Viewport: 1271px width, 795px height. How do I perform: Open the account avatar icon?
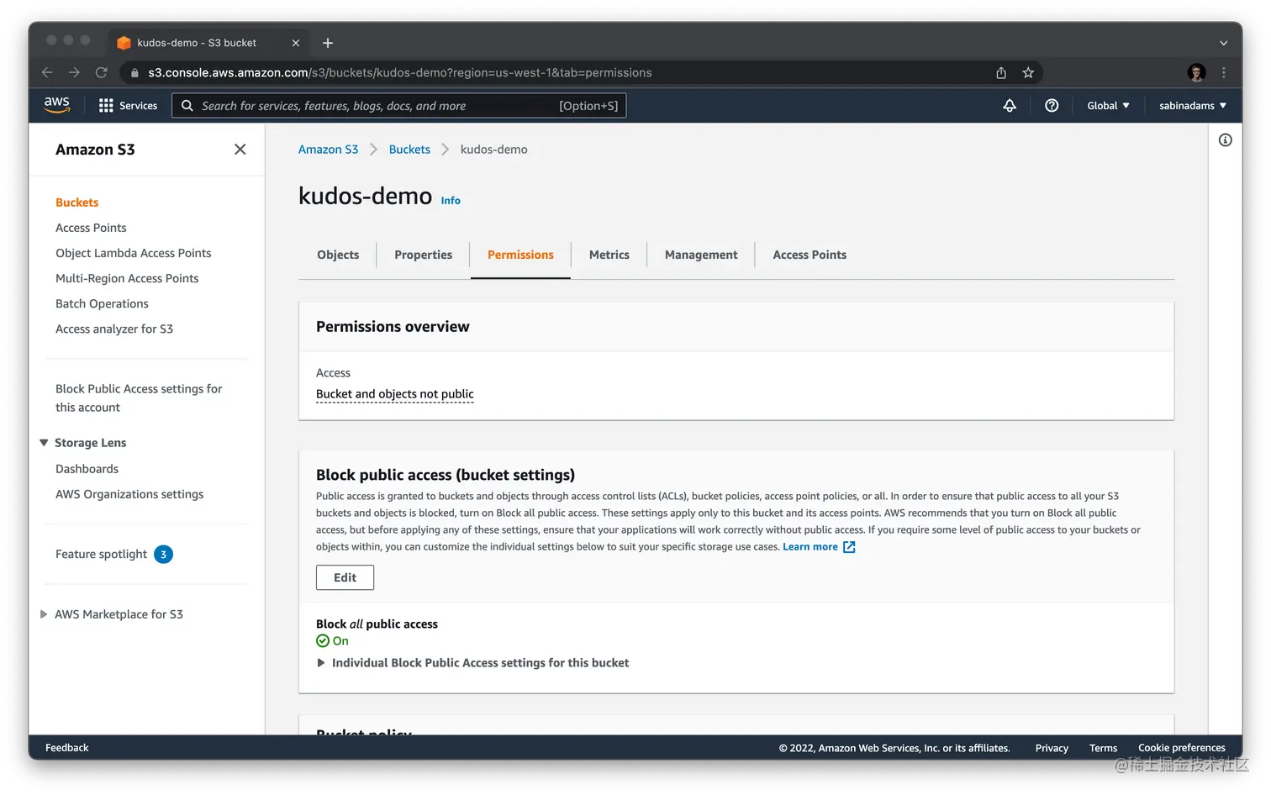point(1195,72)
